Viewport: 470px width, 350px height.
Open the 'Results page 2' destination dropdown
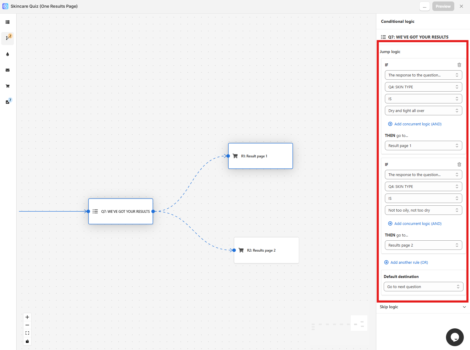423,245
